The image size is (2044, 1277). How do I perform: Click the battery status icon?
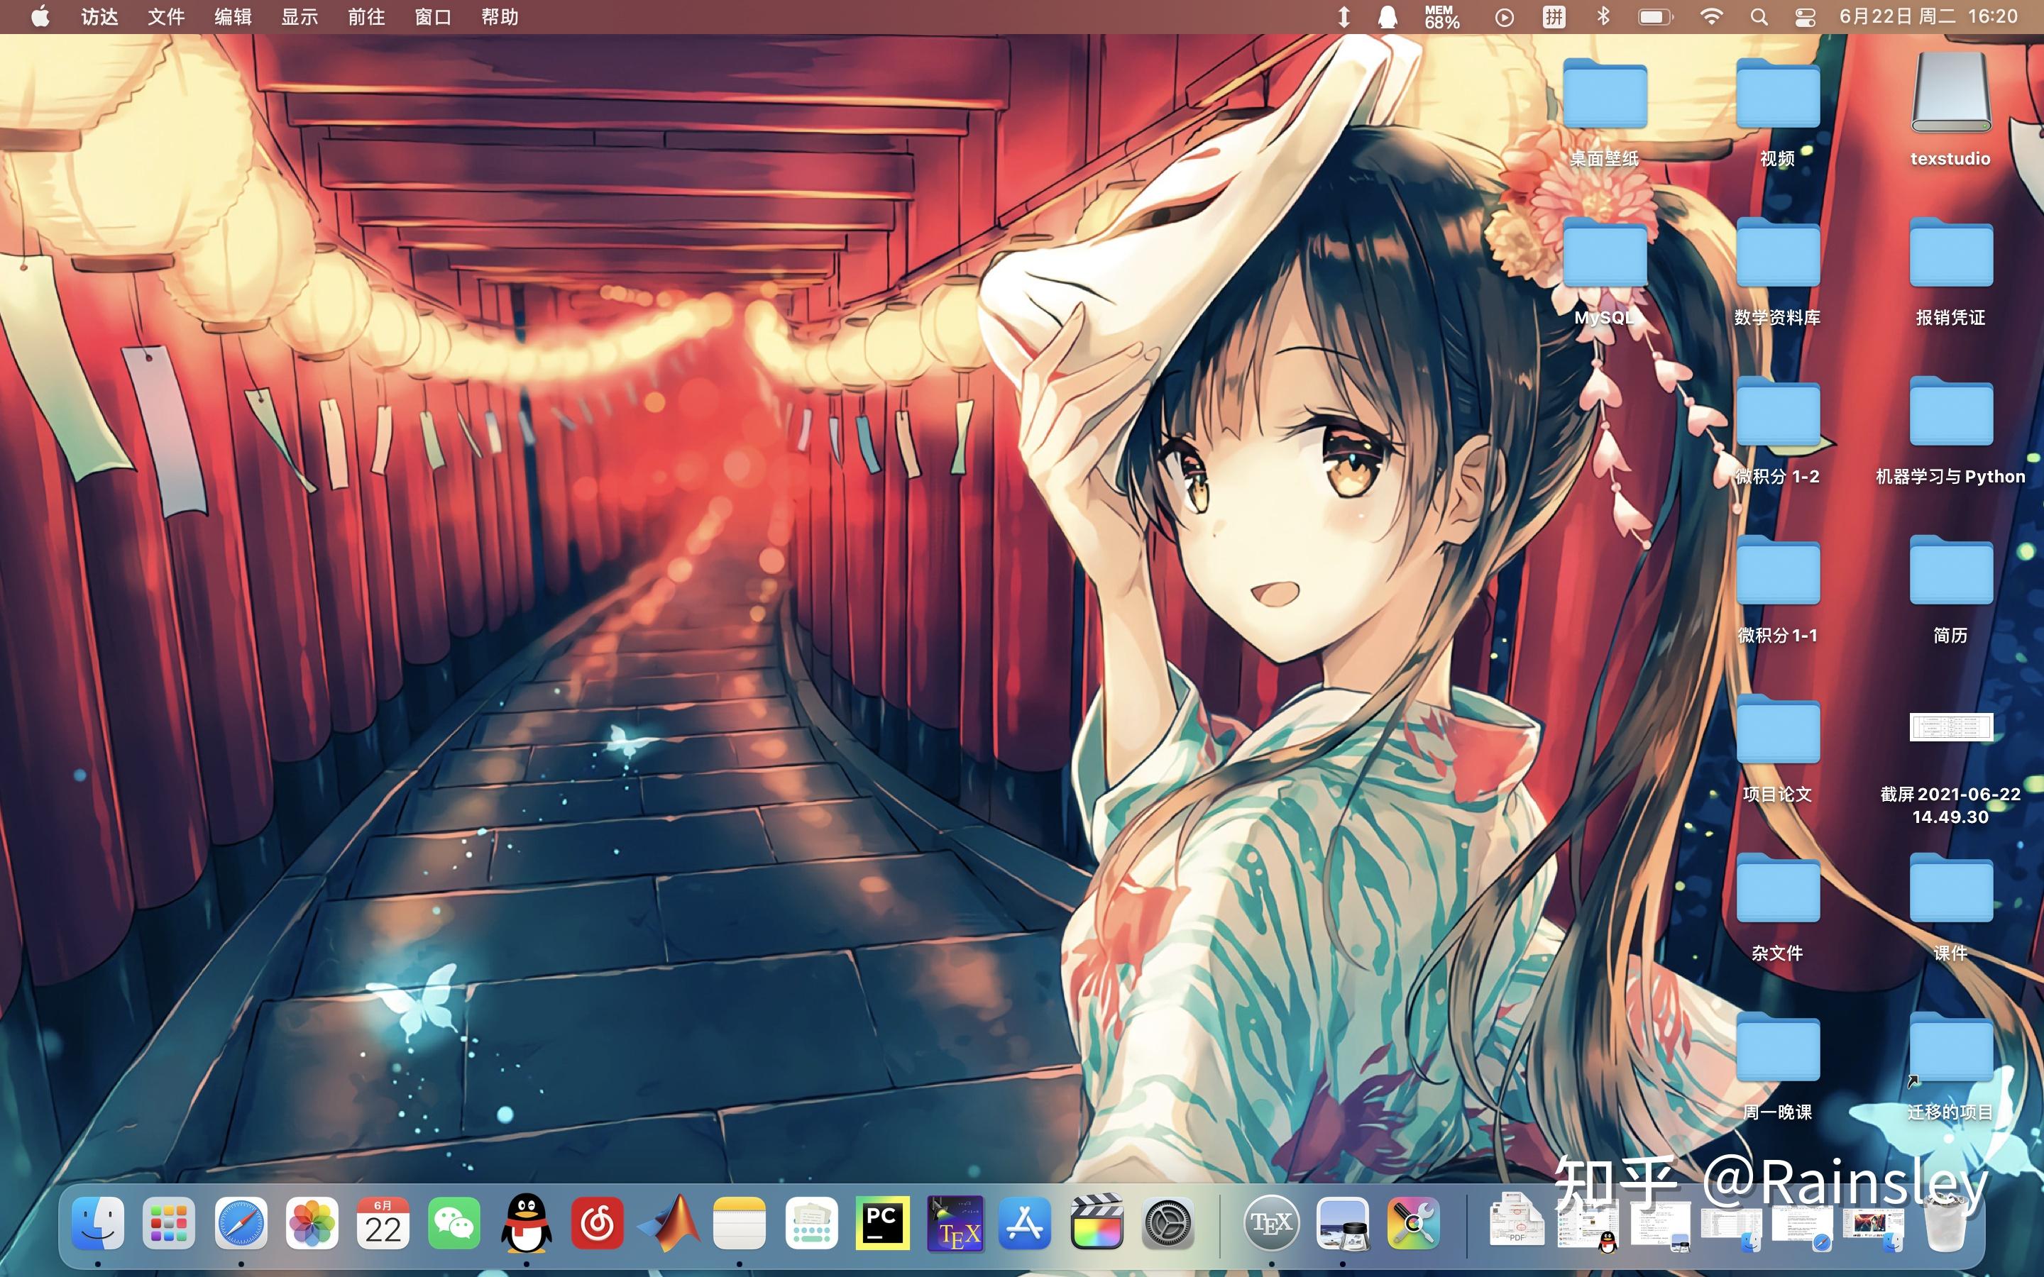(x=1656, y=17)
